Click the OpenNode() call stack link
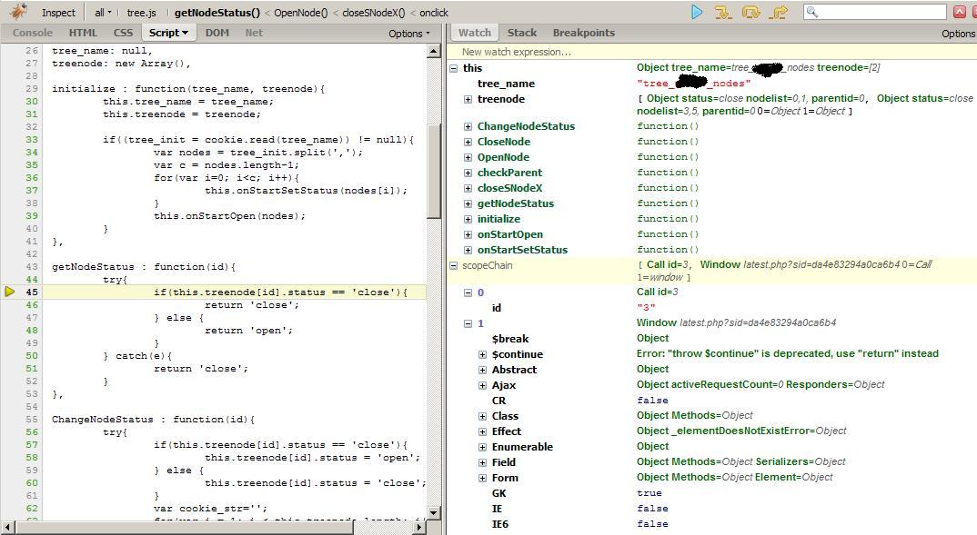977x535 pixels. tap(300, 13)
